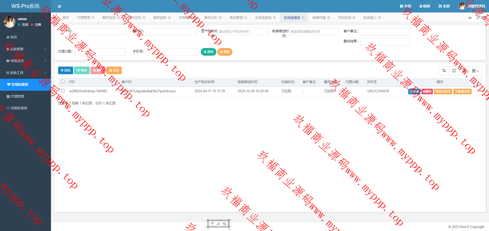Click the lock screen icon 锁屏

[x=425, y=6]
